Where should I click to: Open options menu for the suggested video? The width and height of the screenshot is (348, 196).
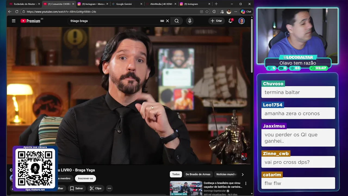246,183
